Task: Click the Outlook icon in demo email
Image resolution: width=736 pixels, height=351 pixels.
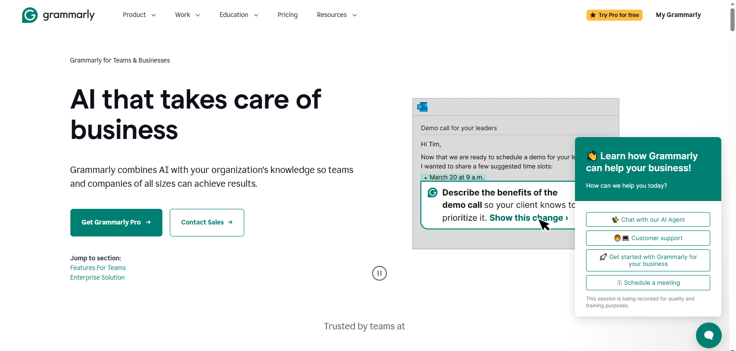Action: point(422,107)
